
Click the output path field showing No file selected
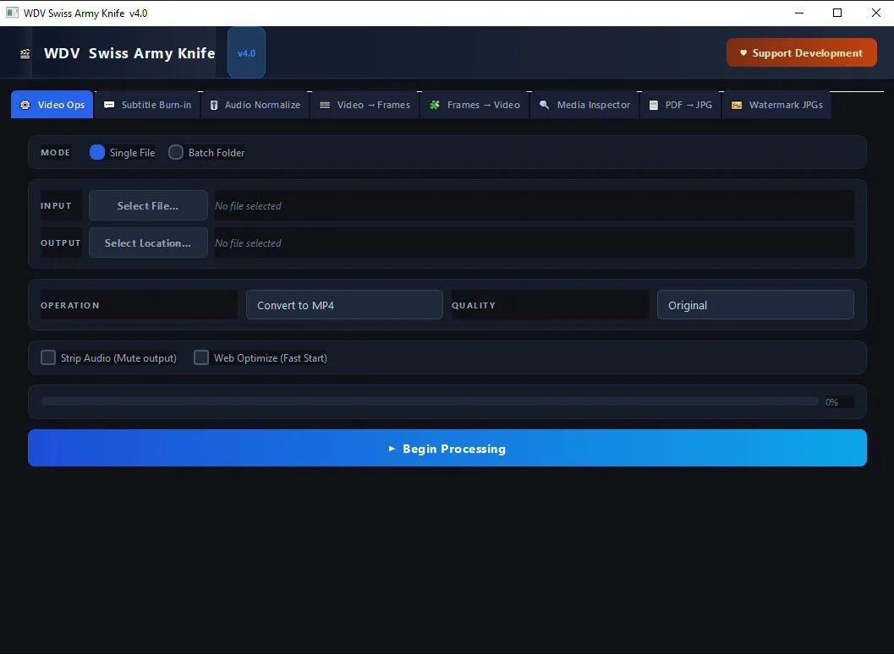coord(535,243)
